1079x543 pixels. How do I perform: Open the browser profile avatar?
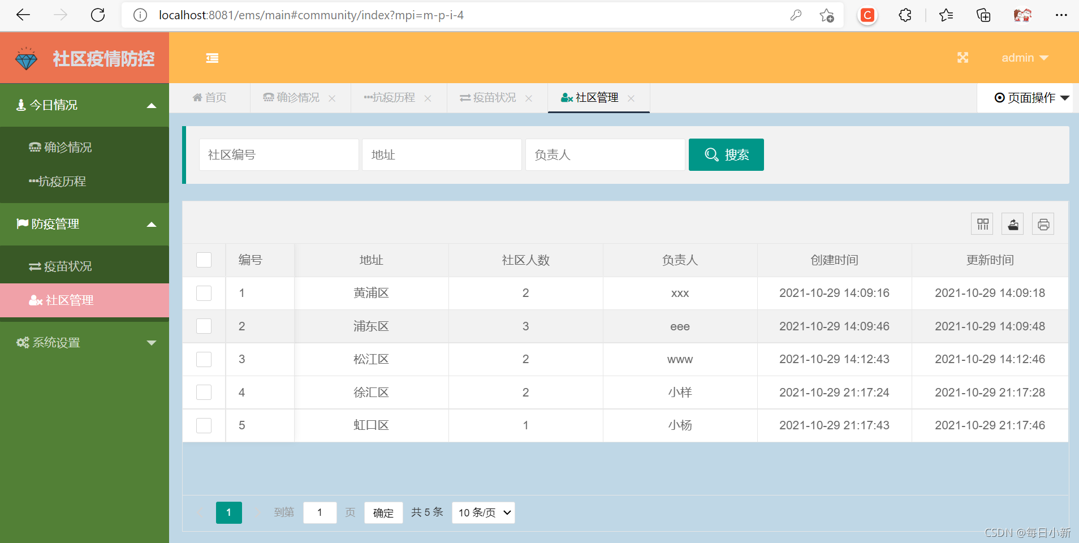1022,15
